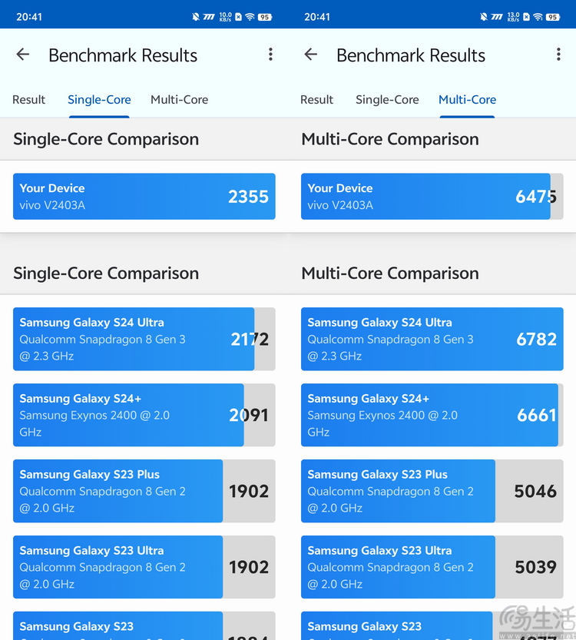Select Galaxy S23 Ultra multi-core entry 5039
This screenshot has width=576, height=640.
tap(432, 567)
